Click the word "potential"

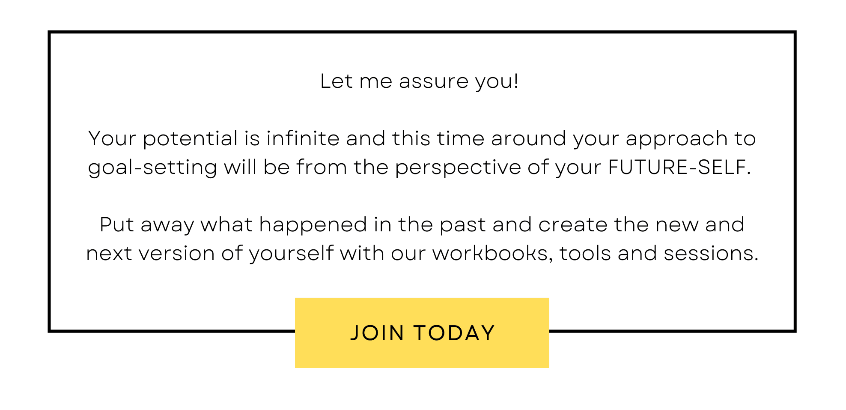(x=190, y=139)
